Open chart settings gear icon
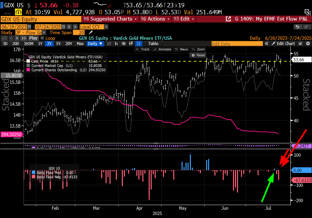Viewport: 312px width, 218px height. (308, 44)
